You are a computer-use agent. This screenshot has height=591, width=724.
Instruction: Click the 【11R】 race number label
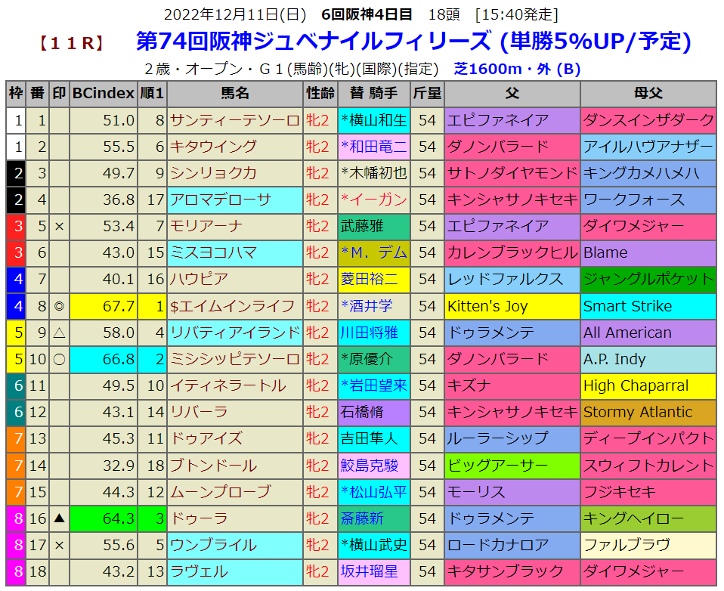point(72,43)
